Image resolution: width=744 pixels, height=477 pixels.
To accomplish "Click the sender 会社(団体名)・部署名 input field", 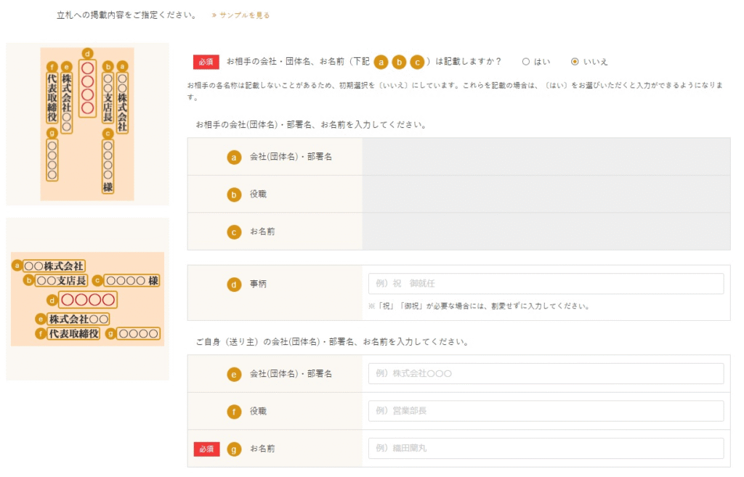I will [x=546, y=374].
